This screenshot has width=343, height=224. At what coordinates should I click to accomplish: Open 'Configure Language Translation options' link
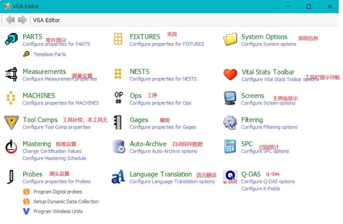coord(172,182)
